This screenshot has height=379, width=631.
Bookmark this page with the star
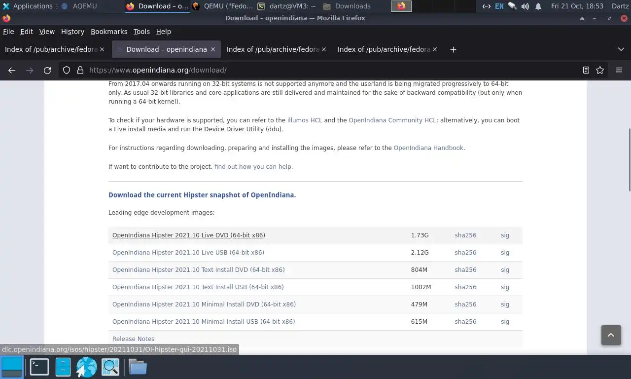point(600,70)
